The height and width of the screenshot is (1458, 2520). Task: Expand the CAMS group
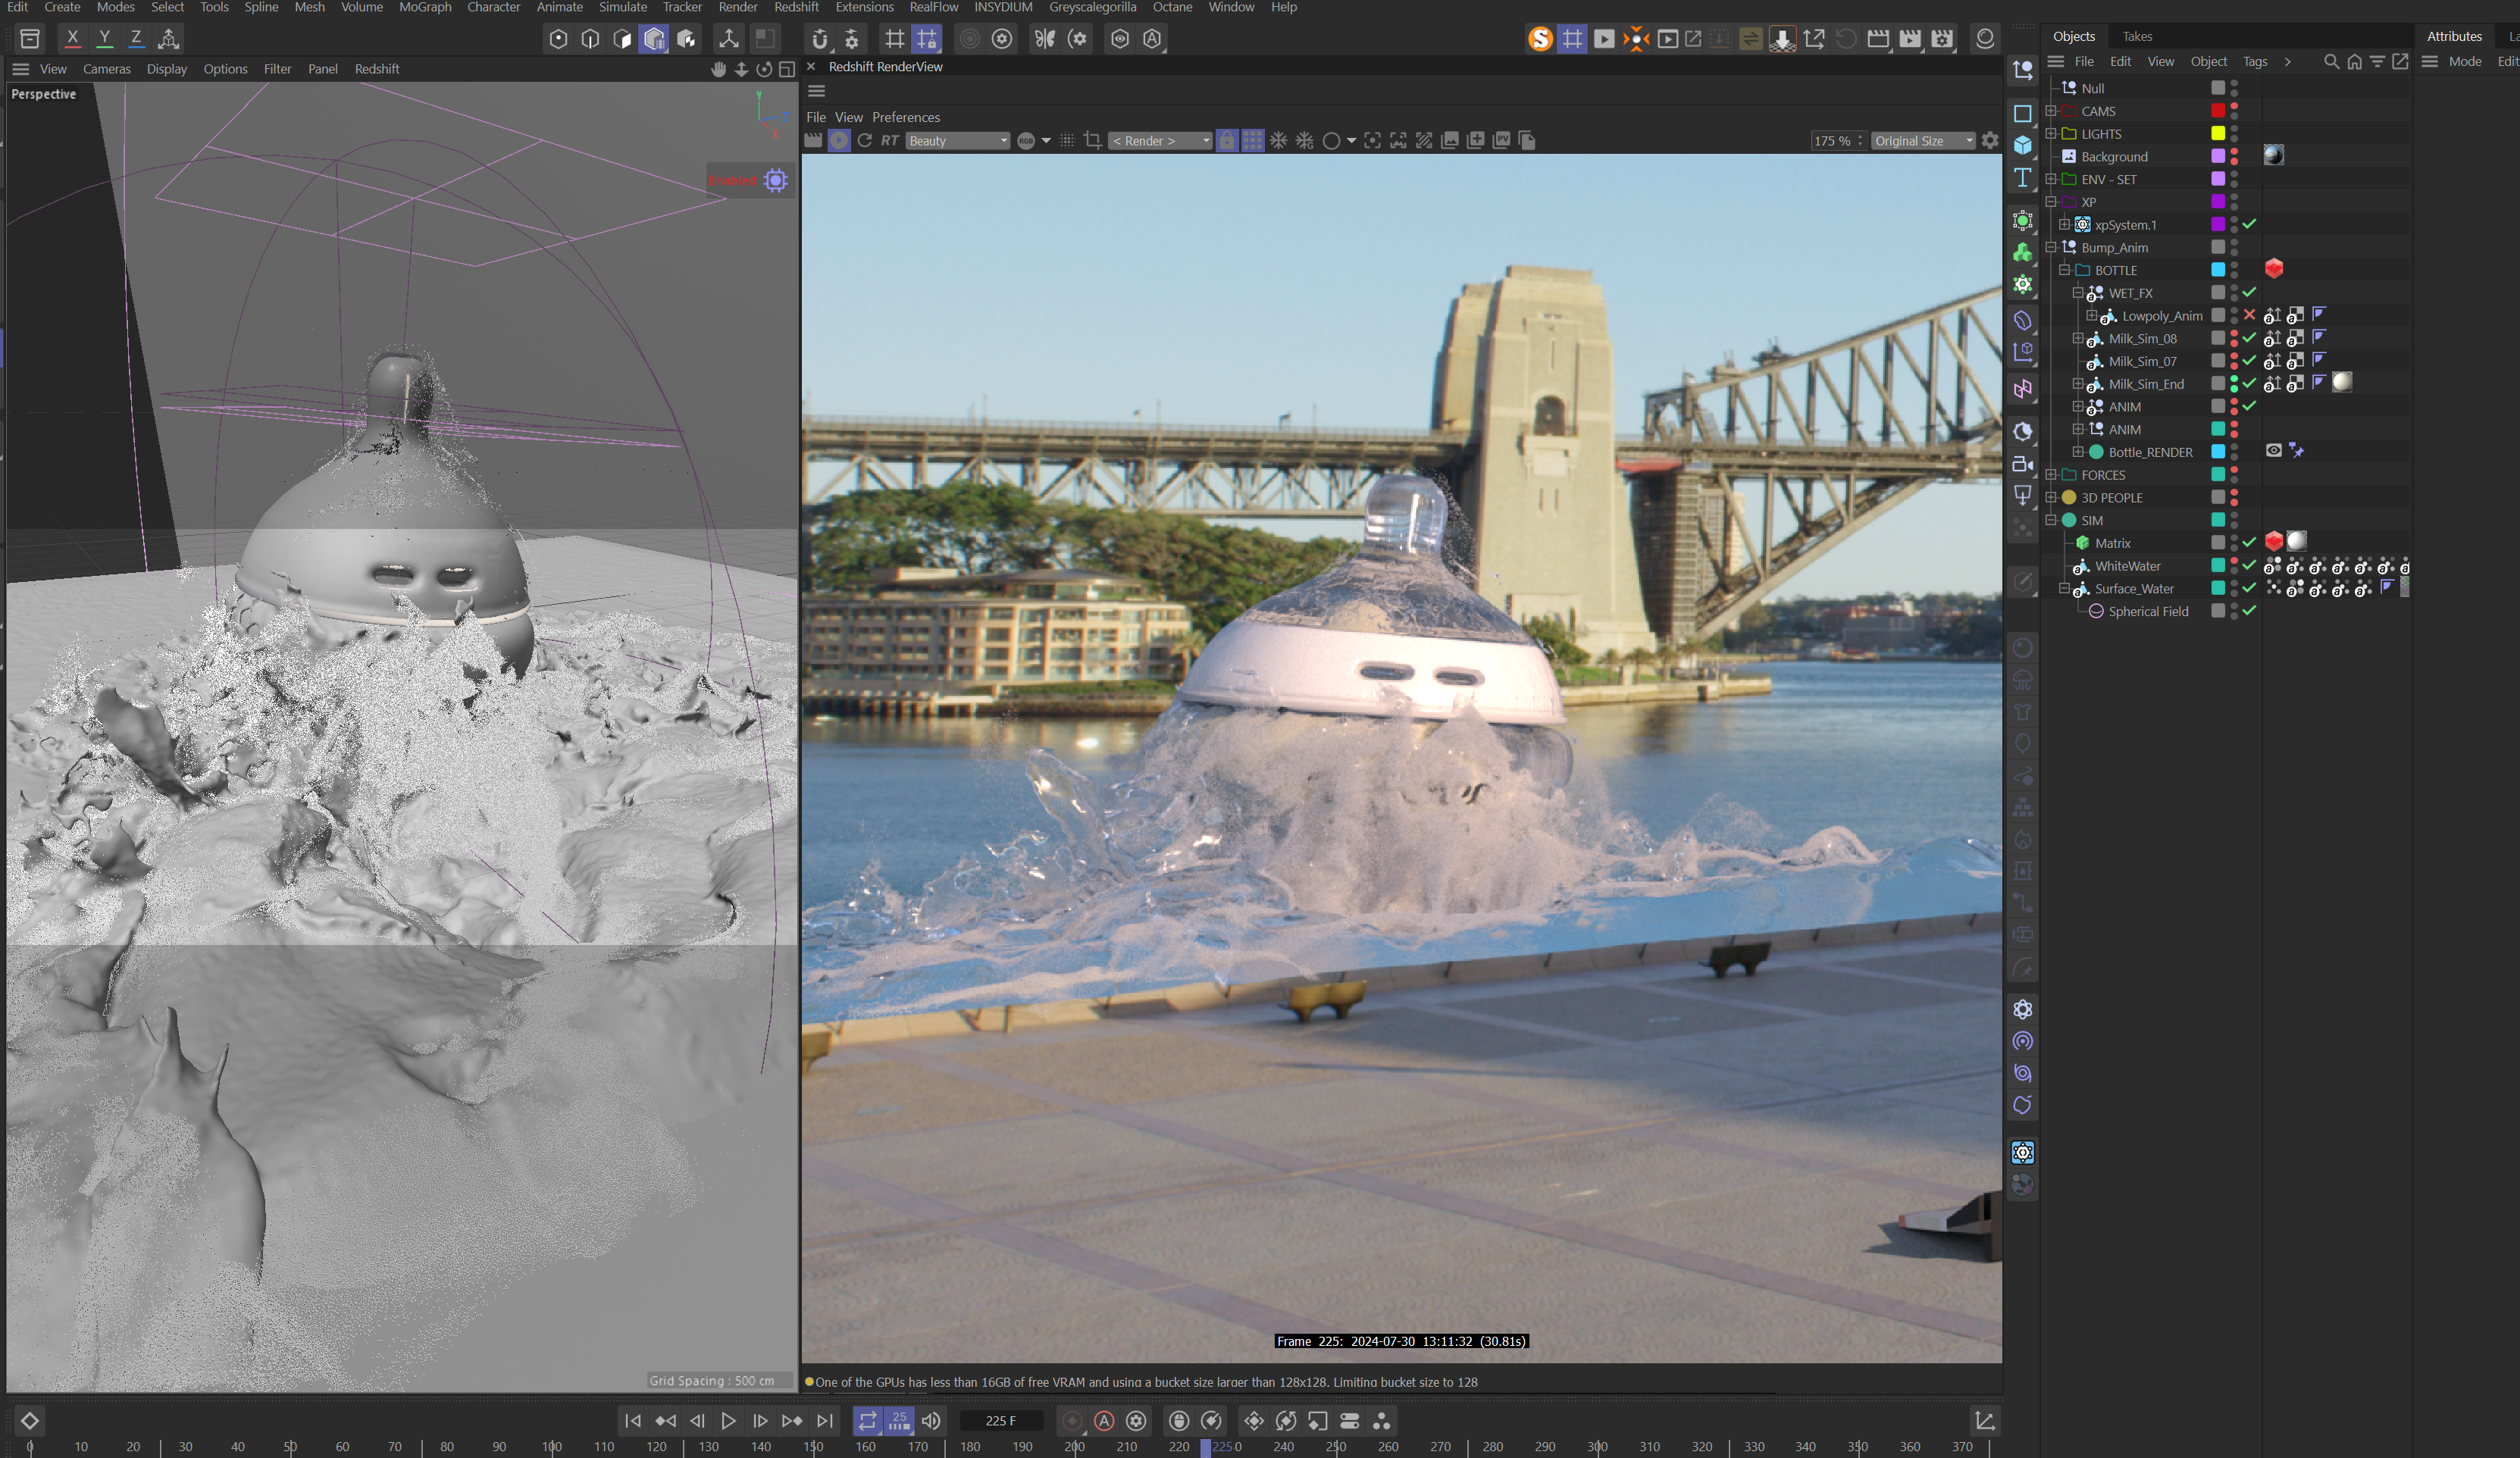pos(2051,111)
